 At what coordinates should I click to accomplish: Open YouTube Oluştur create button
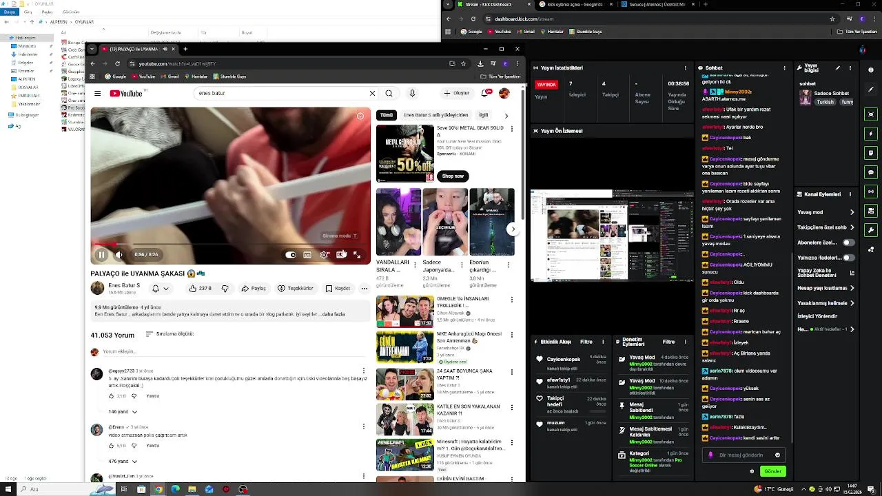457,93
